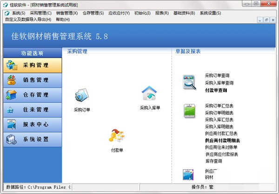Screen dimensions: 279x194
Task: Restore the inner child window
Action: (x=266, y=20)
